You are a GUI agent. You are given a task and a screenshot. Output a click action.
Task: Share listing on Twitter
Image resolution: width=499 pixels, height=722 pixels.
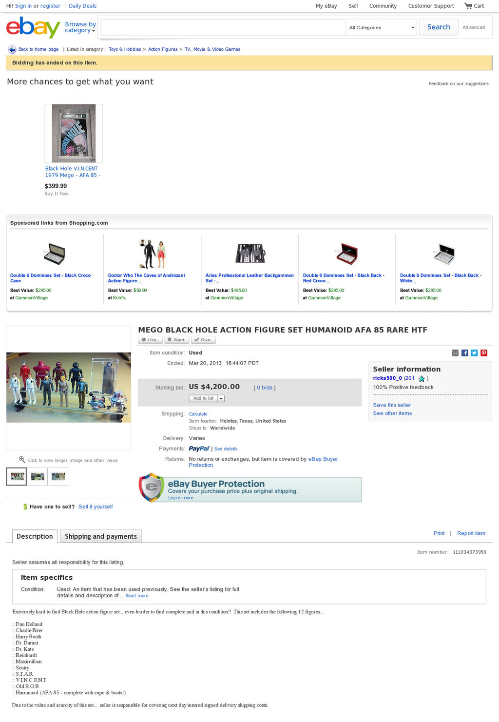pos(474,353)
